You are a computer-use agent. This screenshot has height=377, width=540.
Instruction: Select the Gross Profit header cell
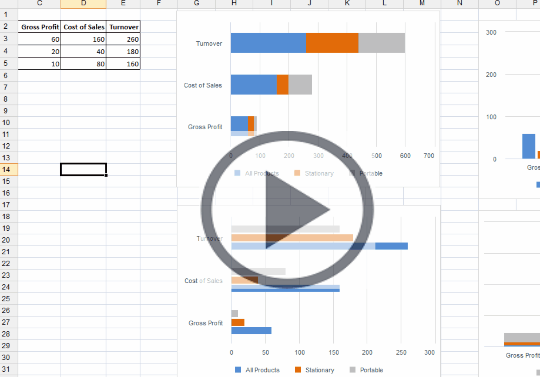(x=40, y=27)
